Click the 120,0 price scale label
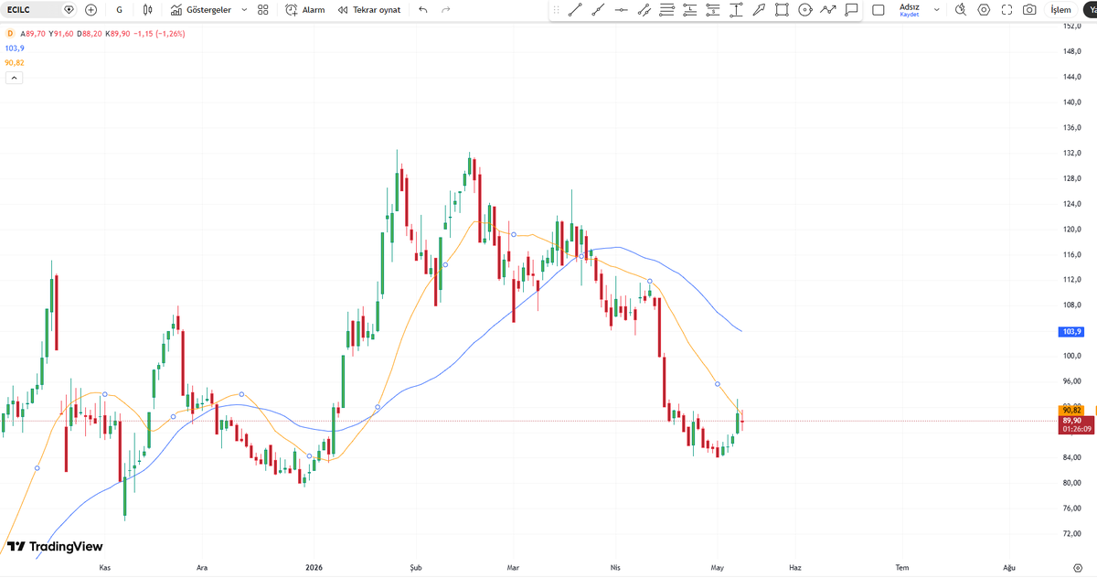 pyautogui.click(x=1071, y=229)
